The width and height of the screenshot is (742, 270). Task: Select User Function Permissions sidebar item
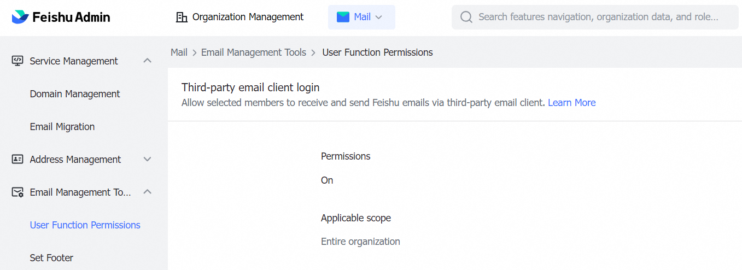coord(85,225)
